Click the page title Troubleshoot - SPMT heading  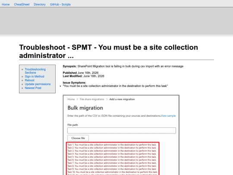[108, 51]
